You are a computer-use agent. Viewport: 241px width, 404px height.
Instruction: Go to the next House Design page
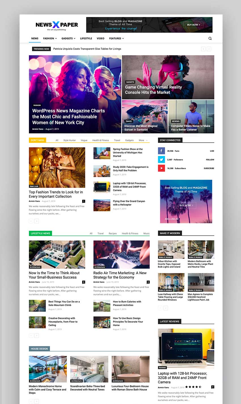point(37,401)
